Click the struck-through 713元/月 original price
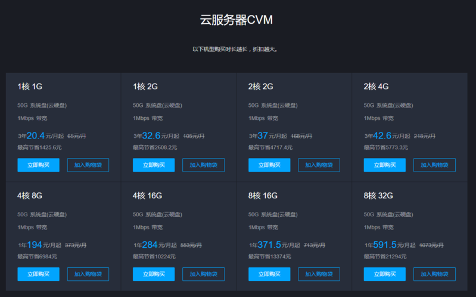 (315, 245)
